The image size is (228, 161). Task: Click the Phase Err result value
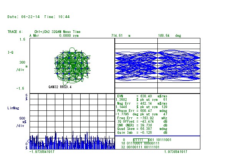[x=146, y=111]
